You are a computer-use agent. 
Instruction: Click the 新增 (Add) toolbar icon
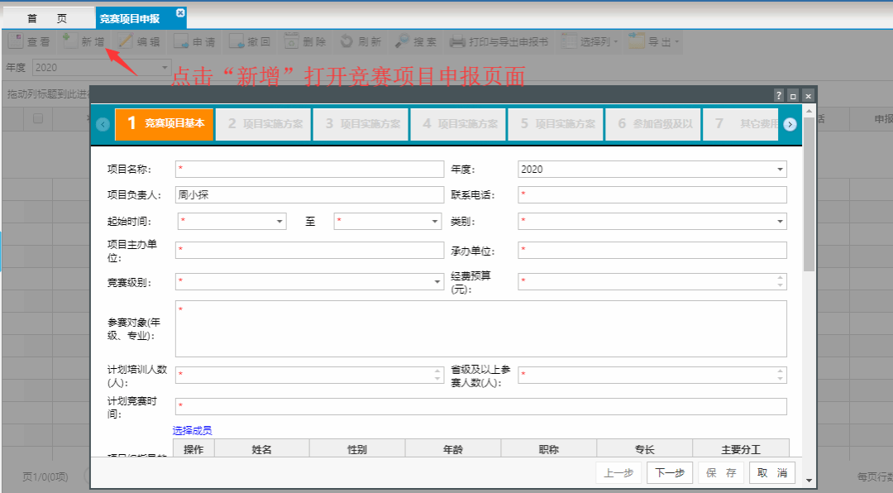tap(69, 41)
